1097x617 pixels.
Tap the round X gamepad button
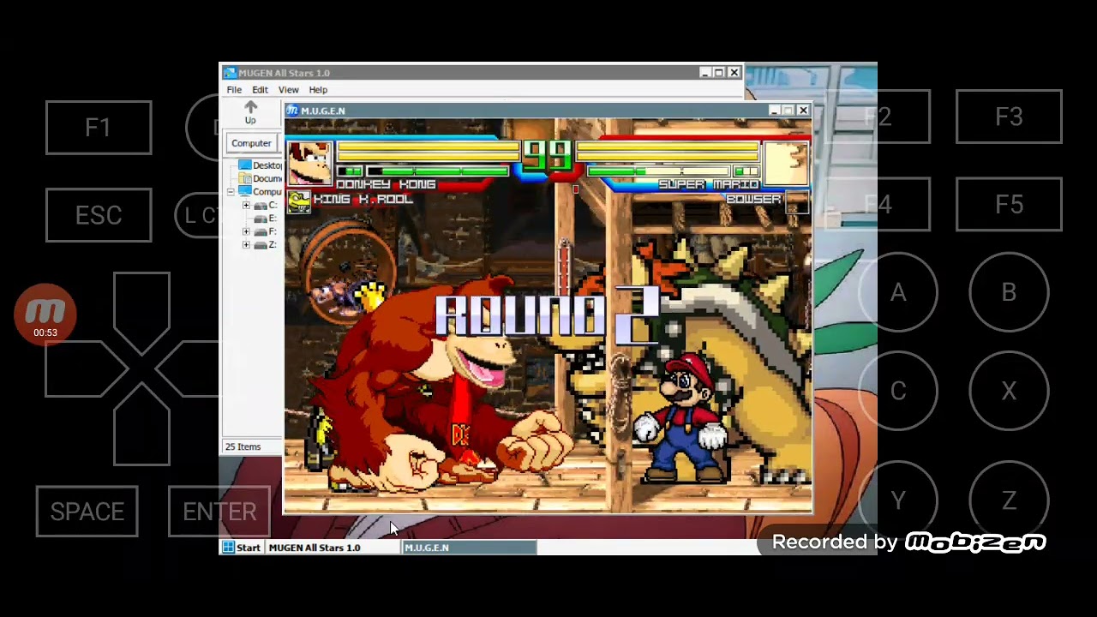point(1009,391)
